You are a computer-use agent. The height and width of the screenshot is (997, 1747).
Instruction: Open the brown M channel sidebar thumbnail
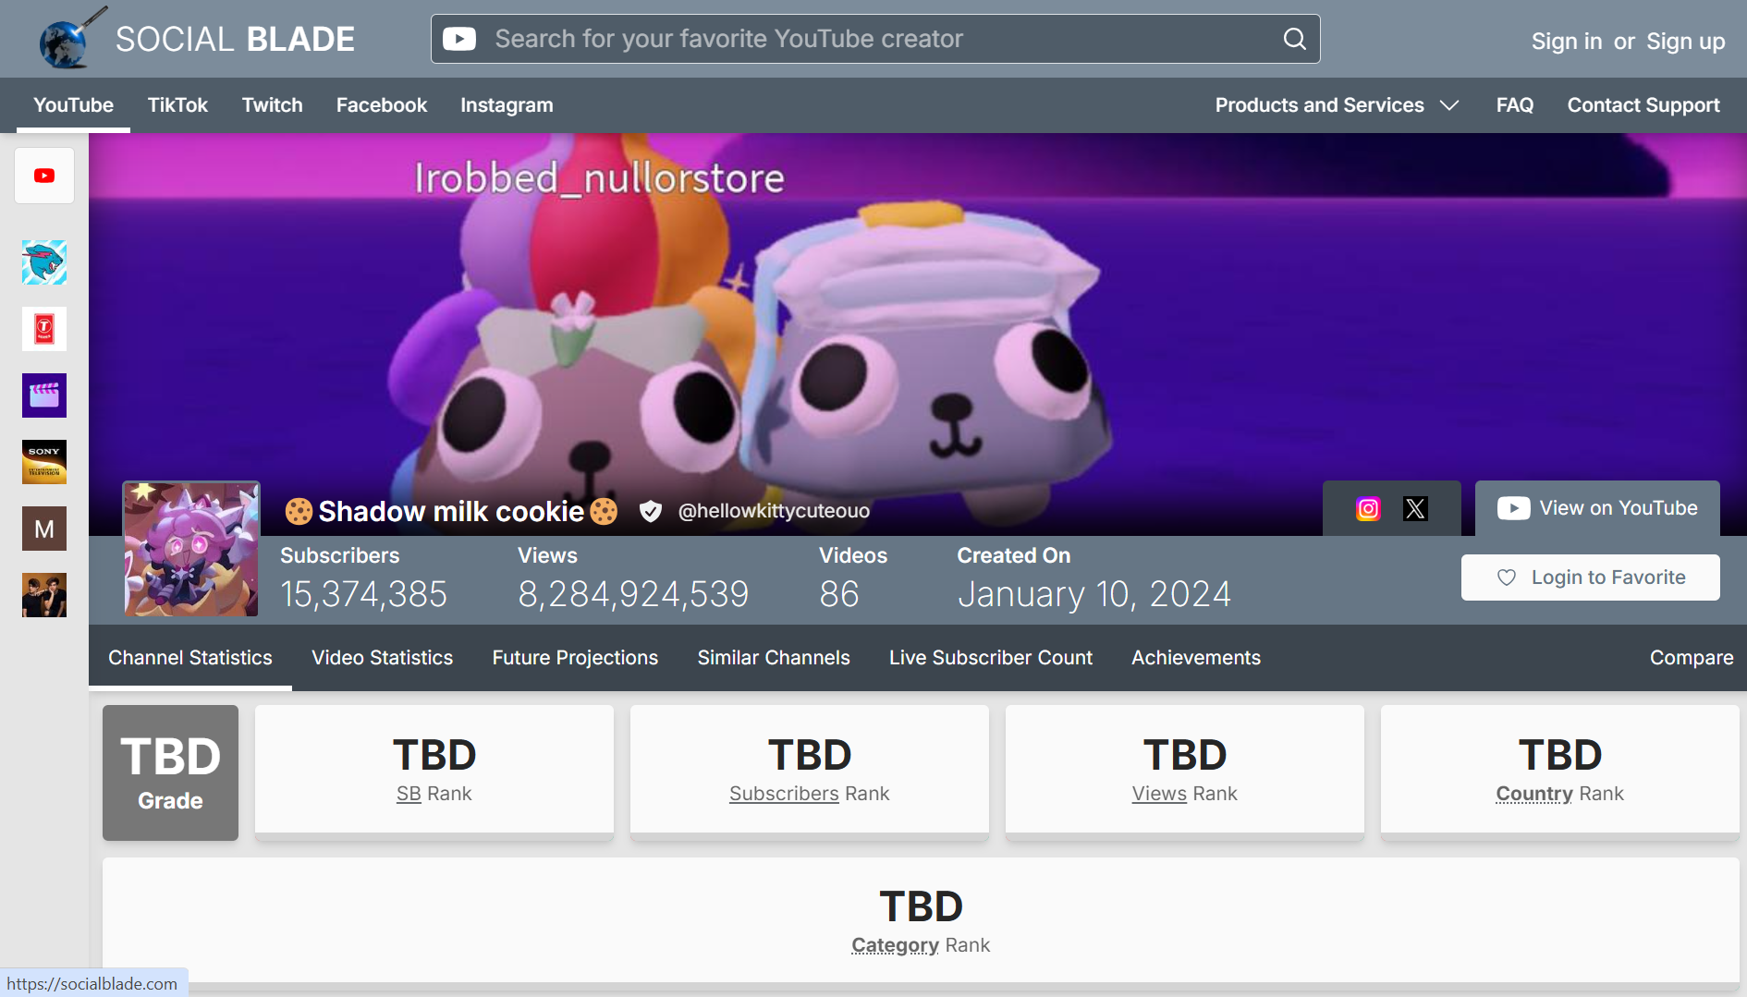click(x=44, y=529)
